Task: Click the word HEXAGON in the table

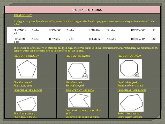Action: 19,39
